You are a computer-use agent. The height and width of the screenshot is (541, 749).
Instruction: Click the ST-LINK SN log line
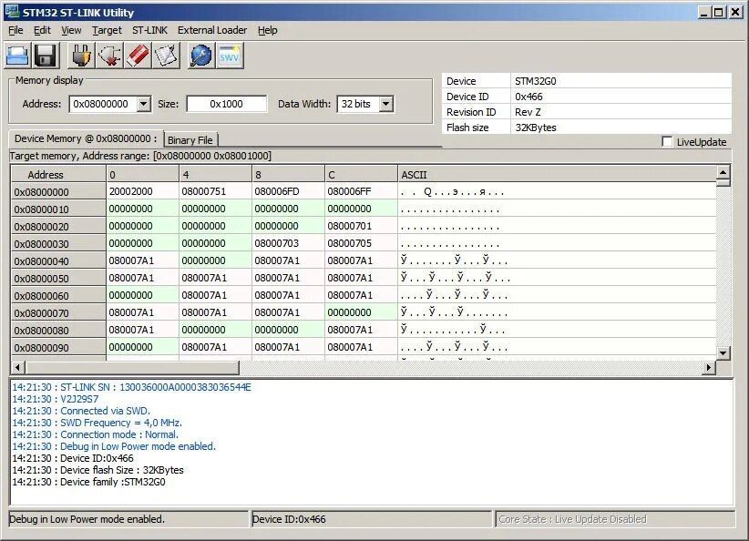click(131, 387)
